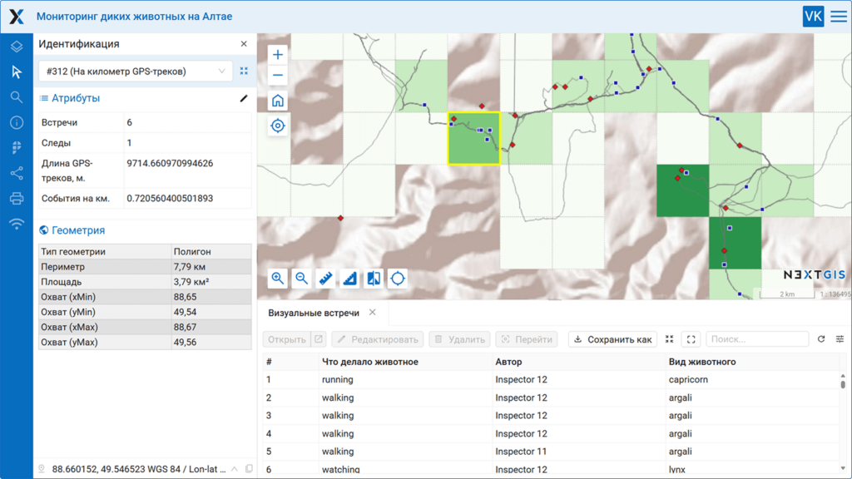Click the NextGIS X logo

pos(17,17)
